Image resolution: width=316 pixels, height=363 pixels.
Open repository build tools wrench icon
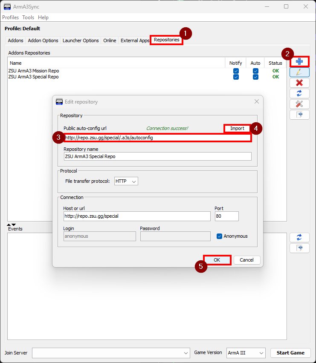point(299,104)
